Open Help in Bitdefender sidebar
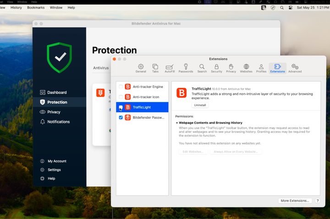The image size is (330, 219). pyautogui.click(x=48, y=178)
